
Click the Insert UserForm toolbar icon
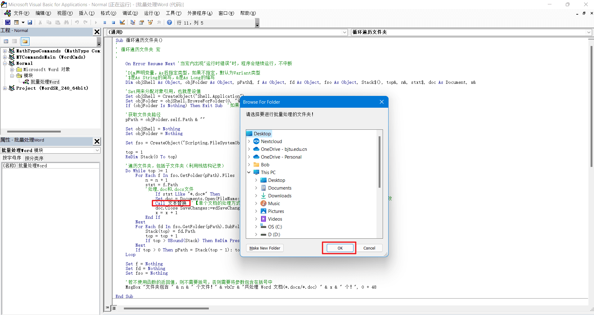pos(16,22)
